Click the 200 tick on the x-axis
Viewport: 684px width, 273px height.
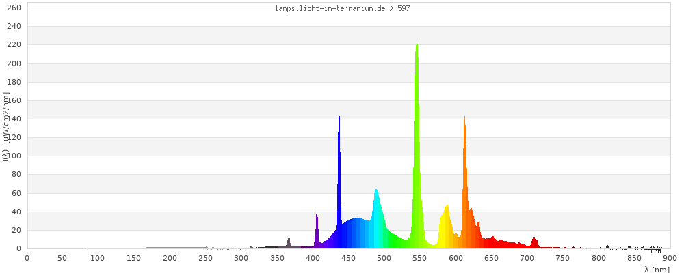point(170,257)
